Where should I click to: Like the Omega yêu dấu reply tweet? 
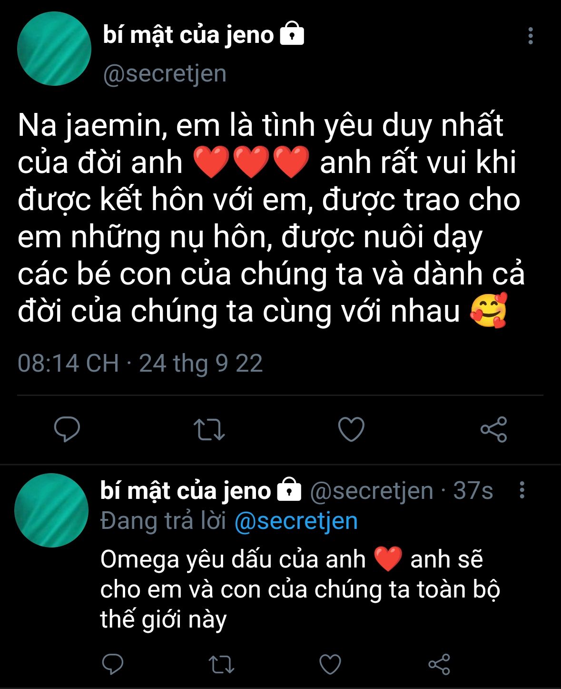(x=330, y=664)
